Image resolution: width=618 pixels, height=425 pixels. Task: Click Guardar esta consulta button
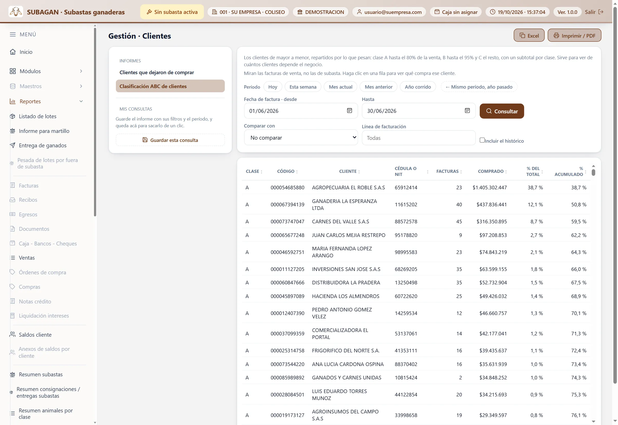(x=170, y=140)
